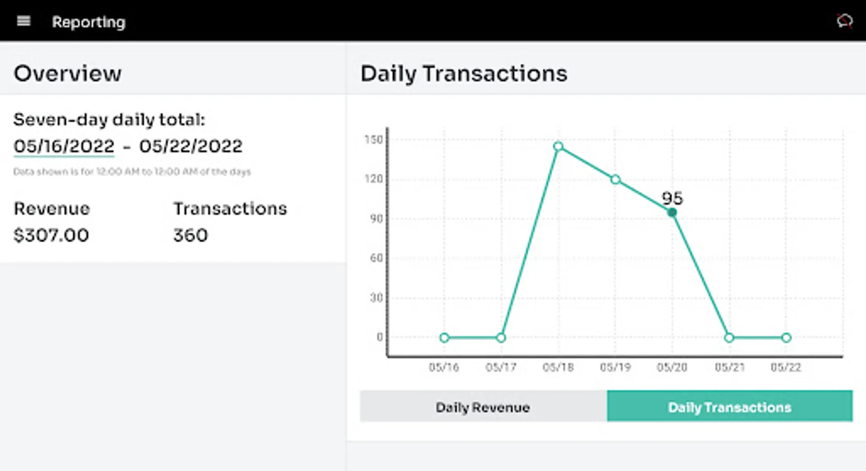Screen dimensions: 866x471
Task: Click the Overview panel heading
Action: tap(68, 73)
